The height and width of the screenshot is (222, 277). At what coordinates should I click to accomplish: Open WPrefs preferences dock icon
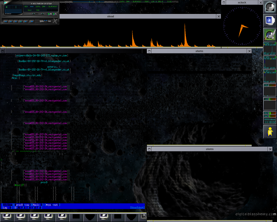point(270,34)
